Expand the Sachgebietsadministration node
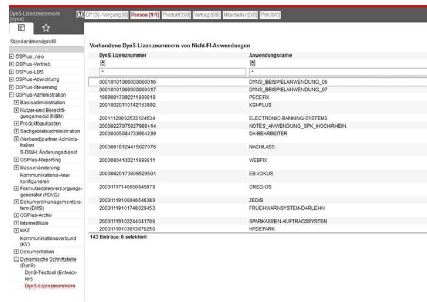The height and width of the screenshot is (302, 427). pyautogui.click(x=16, y=131)
